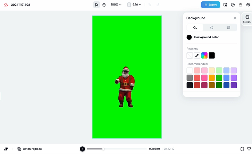This screenshot has height=156, width=252.
Task: Choose the rainbow gradient color picker swatch
Action: coord(204,55)
